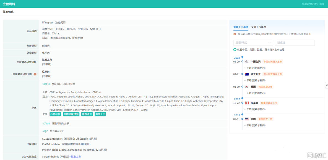This screenshot has height=160, width=328.
Task: Click the 澳大利亚 country name
Action: click(256, 74)
